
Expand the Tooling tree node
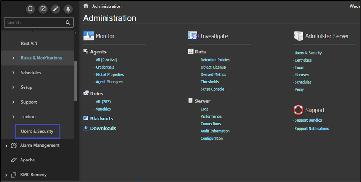coord(13,117)
